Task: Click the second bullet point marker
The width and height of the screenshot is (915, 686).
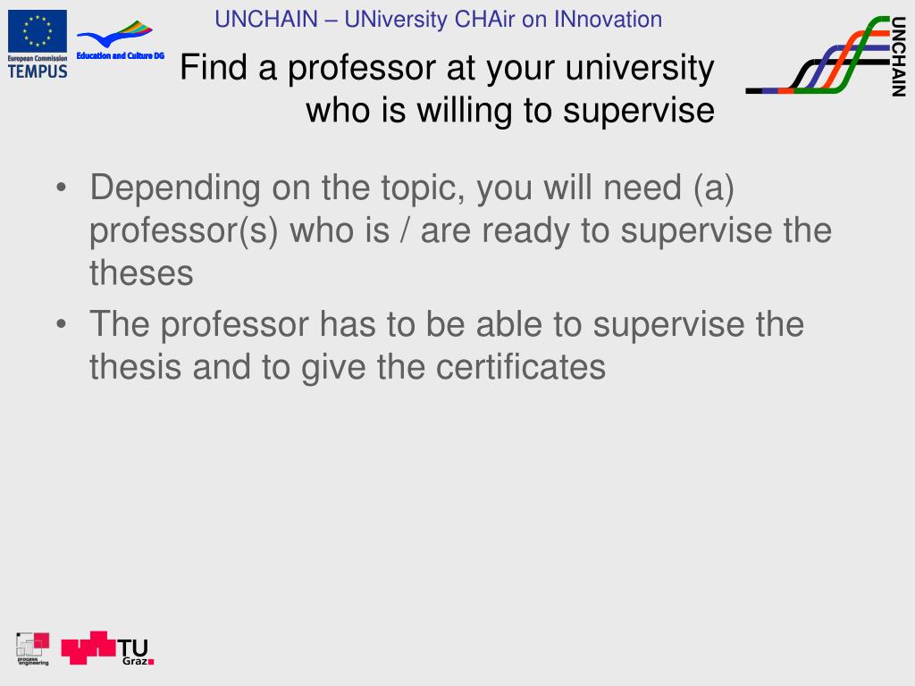Action: pos(62,324)
